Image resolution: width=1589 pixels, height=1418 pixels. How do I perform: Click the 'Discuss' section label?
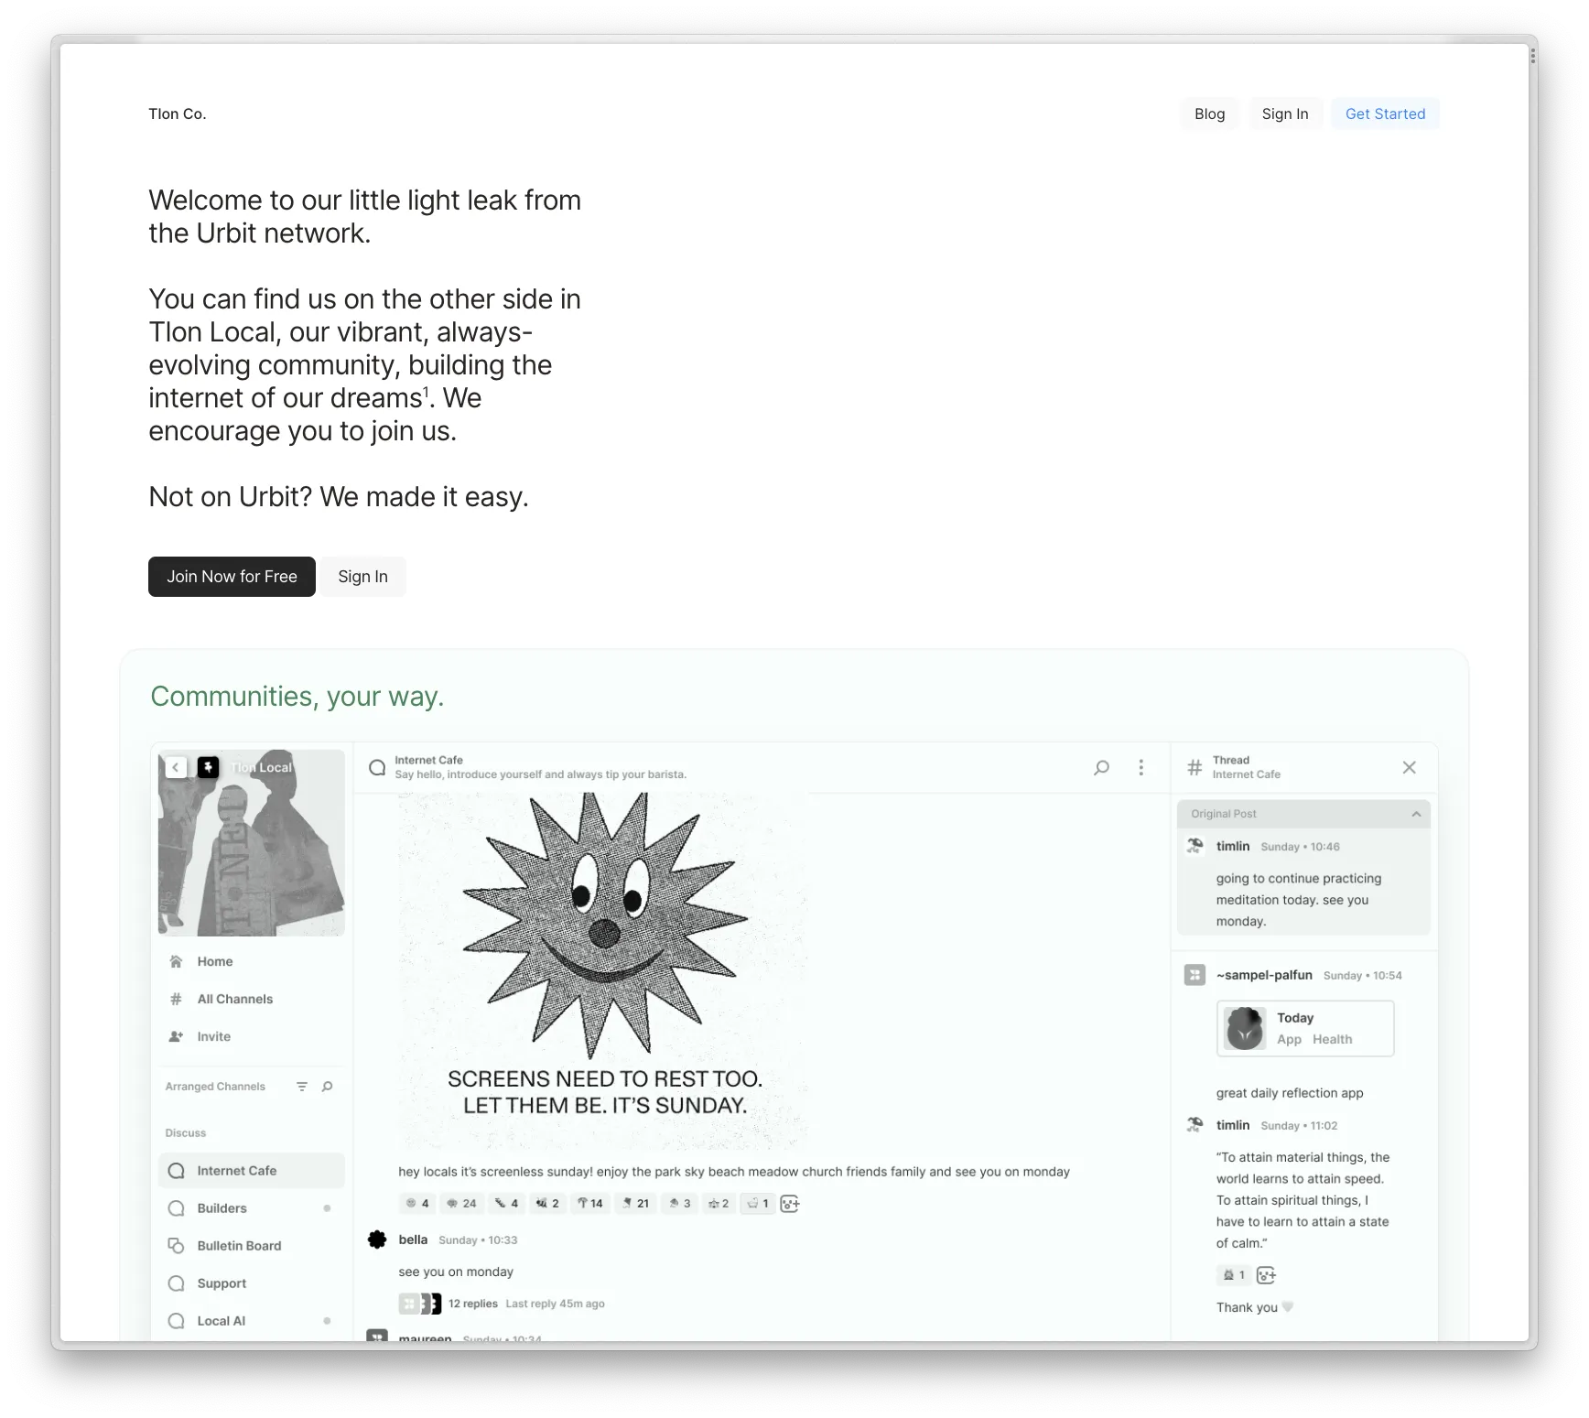click(186, 1133)
